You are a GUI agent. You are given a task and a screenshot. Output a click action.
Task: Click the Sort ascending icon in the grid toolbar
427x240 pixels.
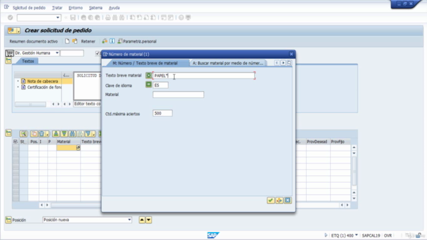56,133
